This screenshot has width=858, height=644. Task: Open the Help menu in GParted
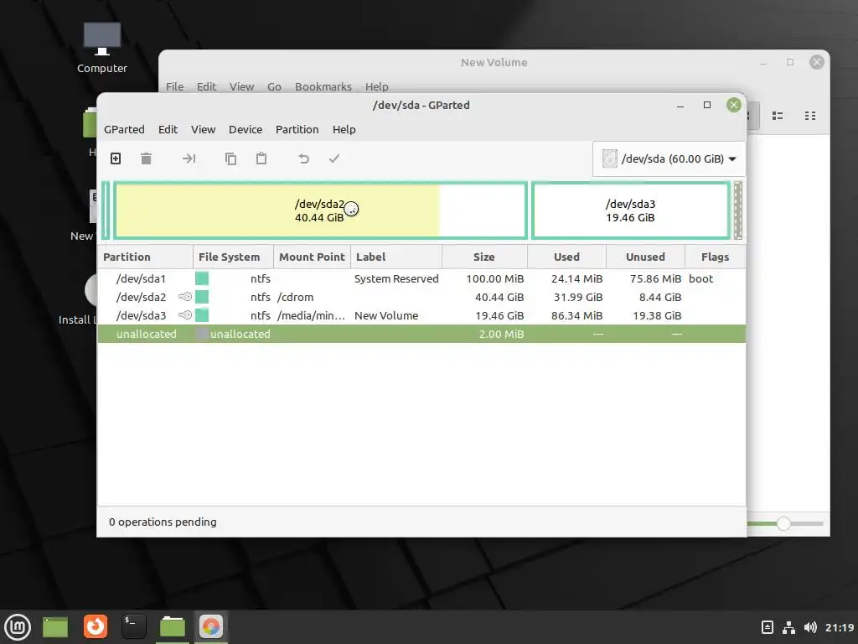coord(344,130)
